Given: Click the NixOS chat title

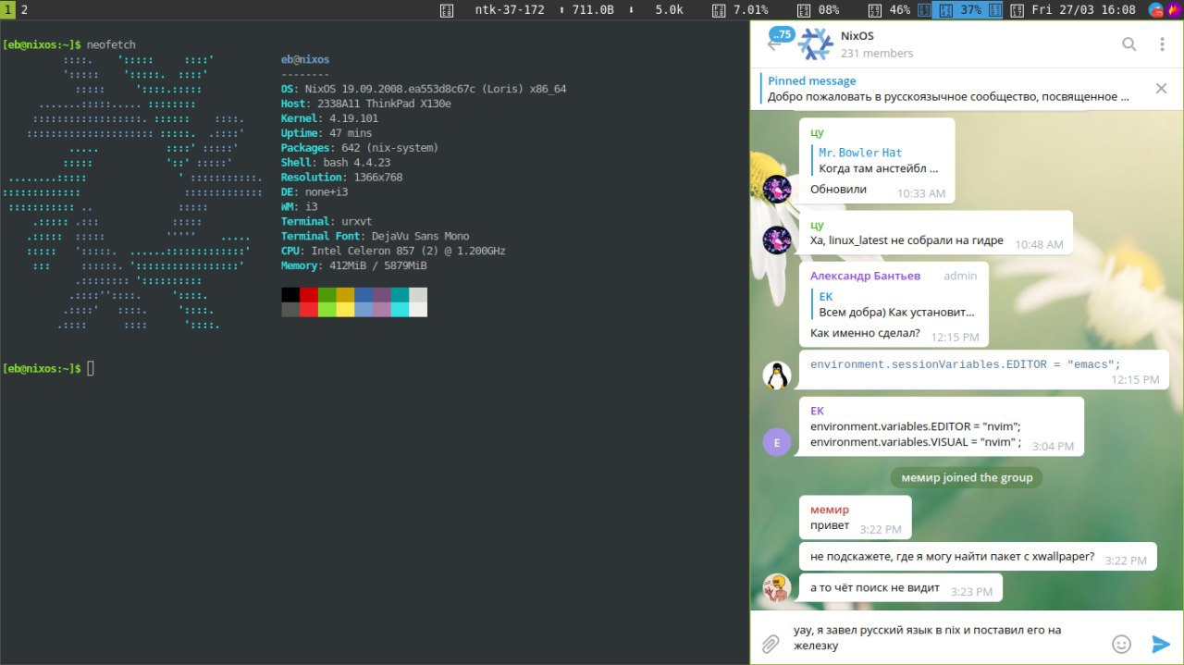Looking at the screenshot, I should (x=857, y=36).
